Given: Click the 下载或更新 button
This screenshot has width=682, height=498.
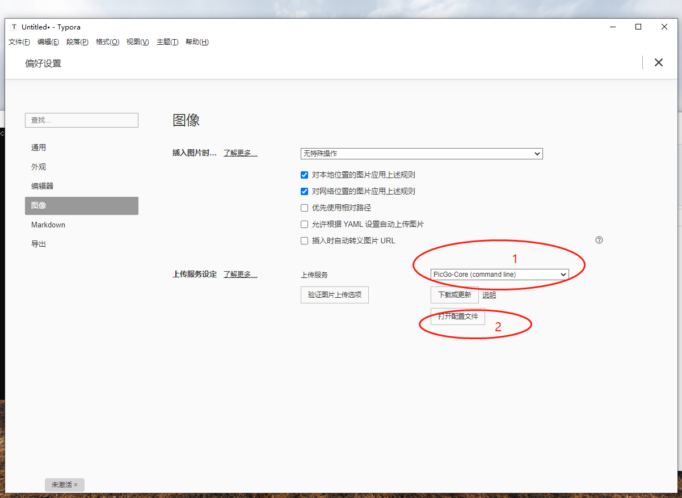Looking at the screenshot, I should pyautogui.click(x=454, y=295).
